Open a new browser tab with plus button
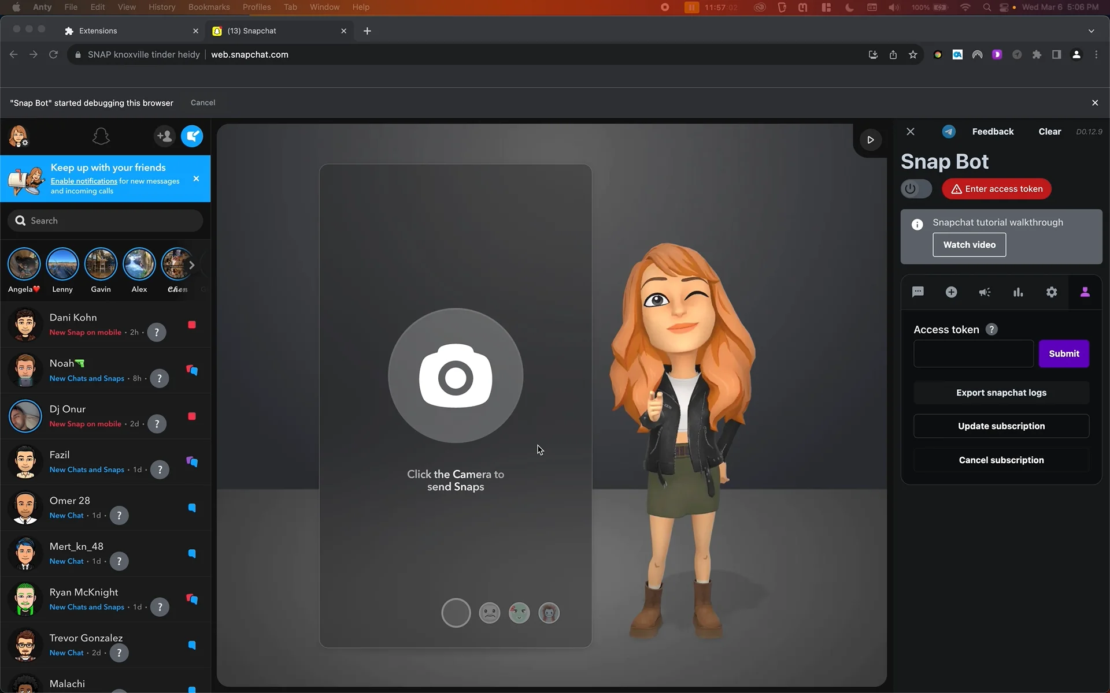 367,31
